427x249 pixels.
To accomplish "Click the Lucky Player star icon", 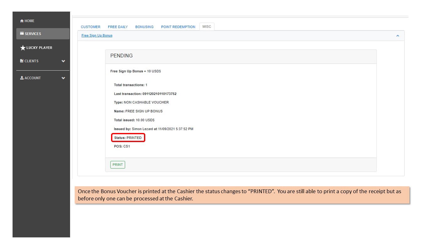I will pos(23,48).
